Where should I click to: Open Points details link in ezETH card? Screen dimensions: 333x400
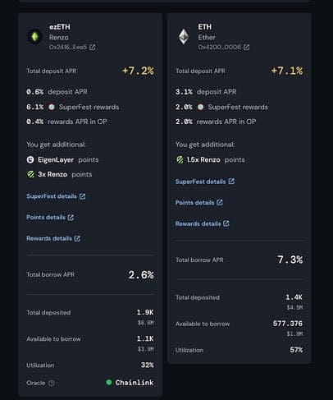pos(50,218)
